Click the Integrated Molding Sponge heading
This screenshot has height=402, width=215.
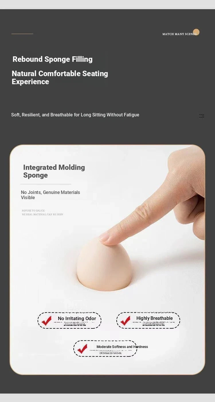pyautogui.click(x=54, y=171)
